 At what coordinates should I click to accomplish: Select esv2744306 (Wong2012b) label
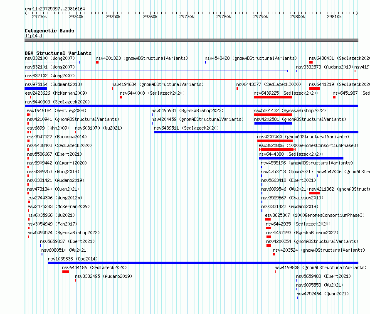coord(55,198)
